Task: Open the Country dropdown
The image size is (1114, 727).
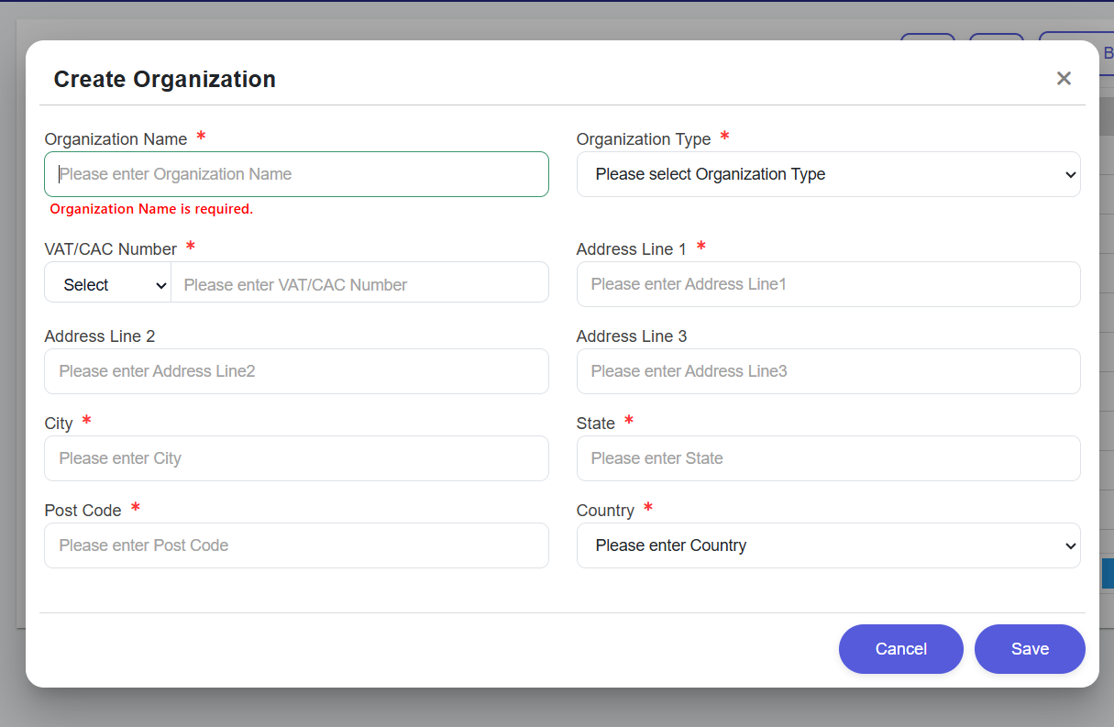Action: coord(828,545)
